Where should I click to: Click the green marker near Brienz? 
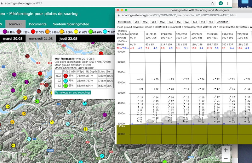click(x=37, y=101)
